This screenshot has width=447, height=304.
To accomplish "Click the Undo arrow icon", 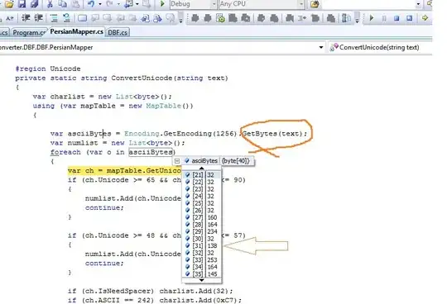I will click(x=91, y=3).
